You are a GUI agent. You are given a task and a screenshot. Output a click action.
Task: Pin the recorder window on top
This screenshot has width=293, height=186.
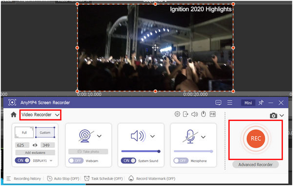(261, 102)
